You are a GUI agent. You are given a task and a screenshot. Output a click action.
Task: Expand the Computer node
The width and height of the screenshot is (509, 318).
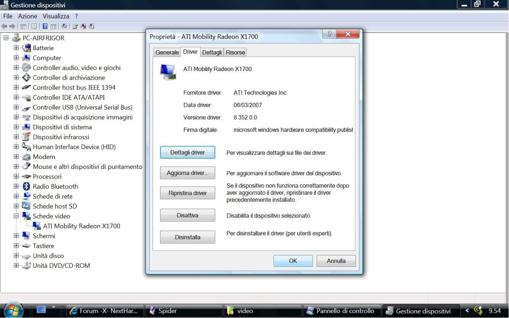click(16, 58)
